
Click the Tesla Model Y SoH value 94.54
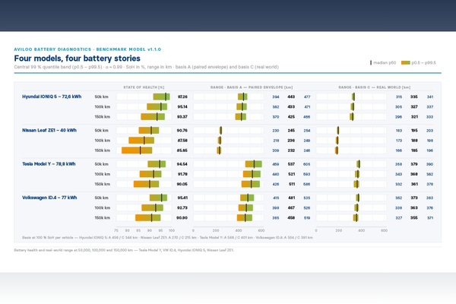point(182,164)
